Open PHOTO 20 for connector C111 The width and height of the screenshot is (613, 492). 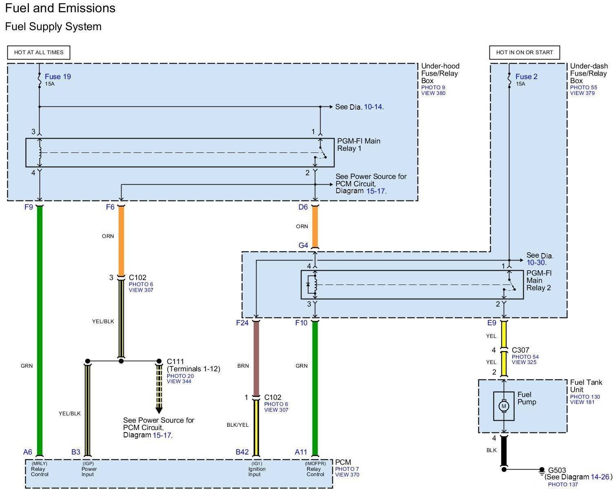point(180,376)
